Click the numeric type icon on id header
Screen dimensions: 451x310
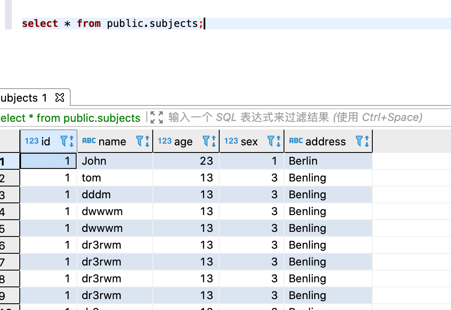(32, 141)
